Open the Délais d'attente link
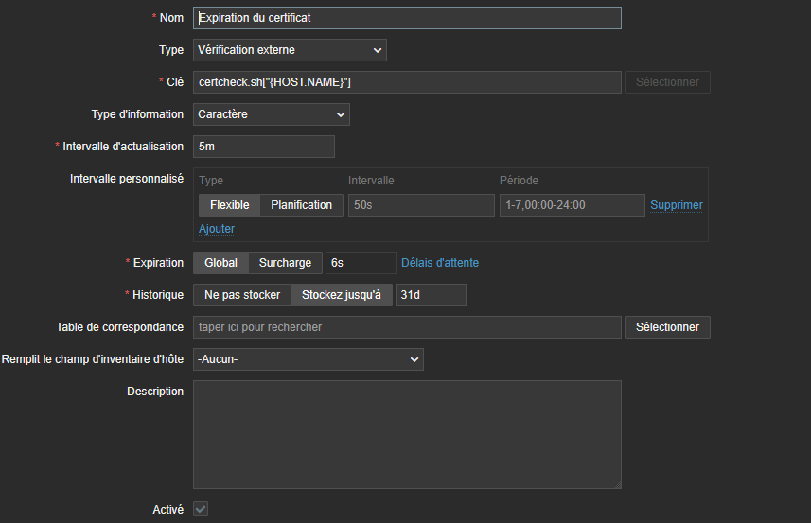The image size is (811, 523). [x=440, y=263]
